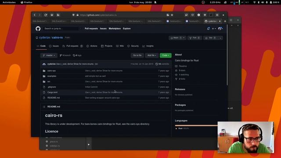Screen dimensions: 281x158
Task: Click the play arrow in the back window
Action: [x=89, y=144]
